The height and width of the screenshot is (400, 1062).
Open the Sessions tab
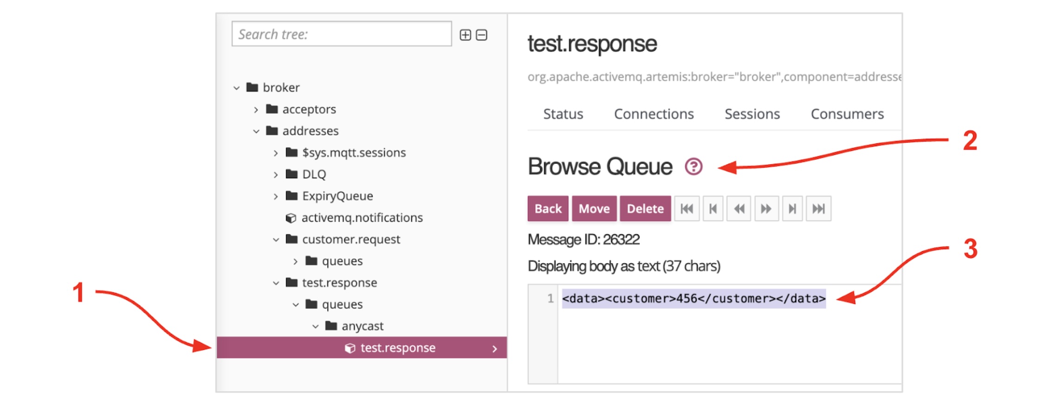(x=752, y=114)
